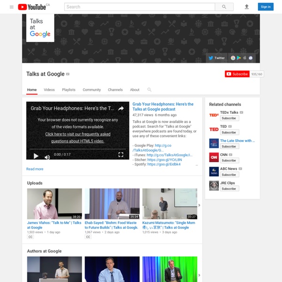
Task: Open the TED channel logo
Action: (214, 129)
